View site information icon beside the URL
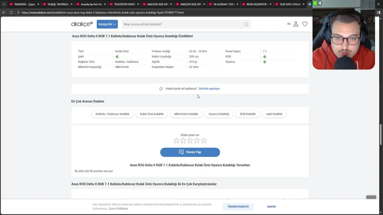383x215 pixels. pyautogui.click(x=18, y=13)
